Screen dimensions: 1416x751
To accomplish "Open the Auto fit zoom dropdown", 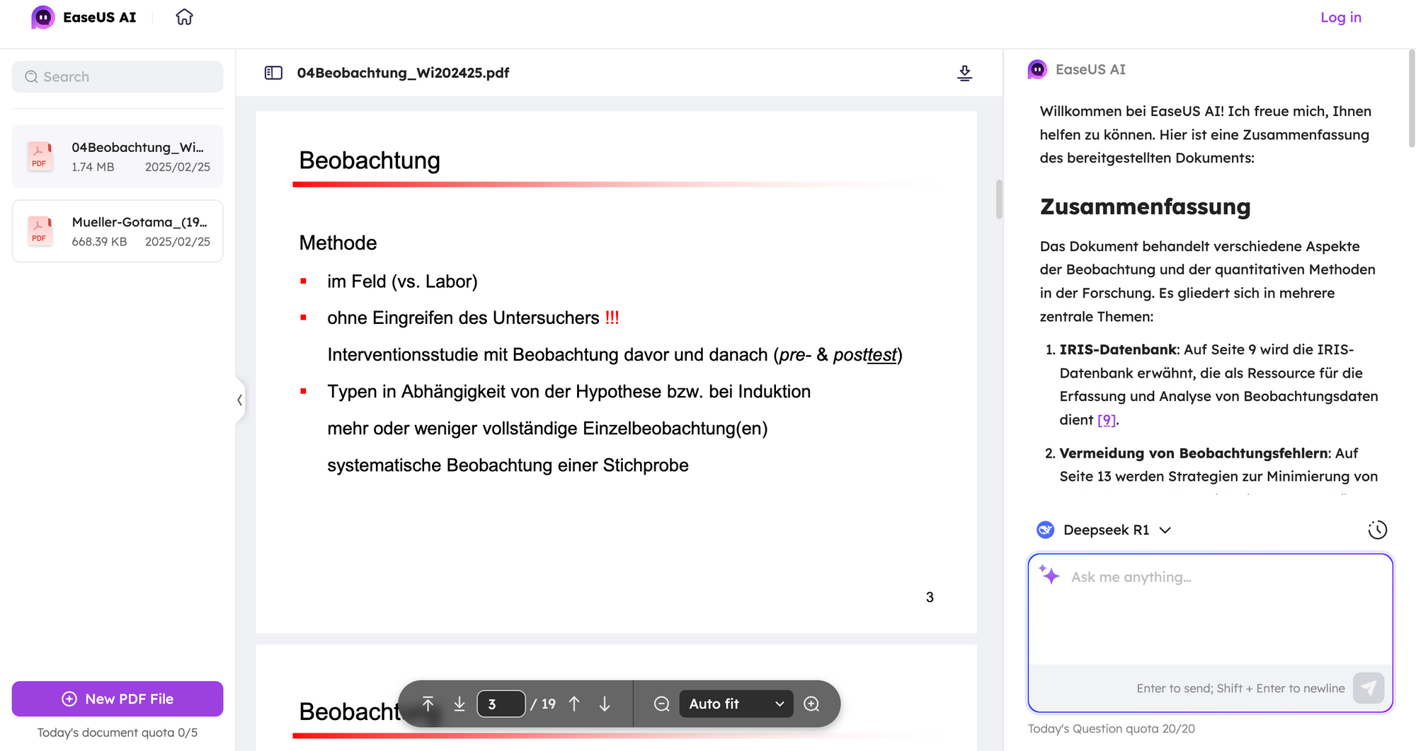I will point(736,704).
